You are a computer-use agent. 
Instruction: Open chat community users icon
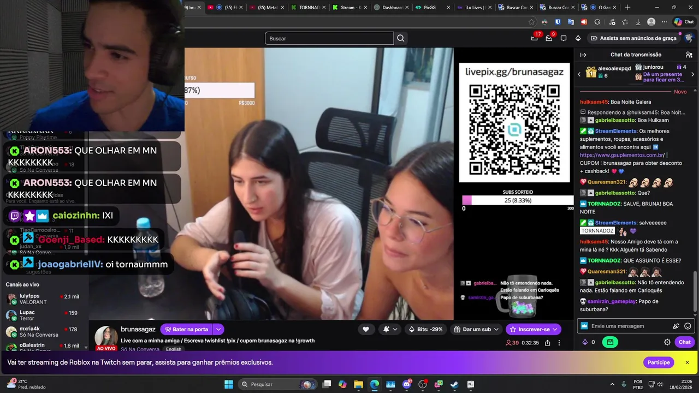689,55
